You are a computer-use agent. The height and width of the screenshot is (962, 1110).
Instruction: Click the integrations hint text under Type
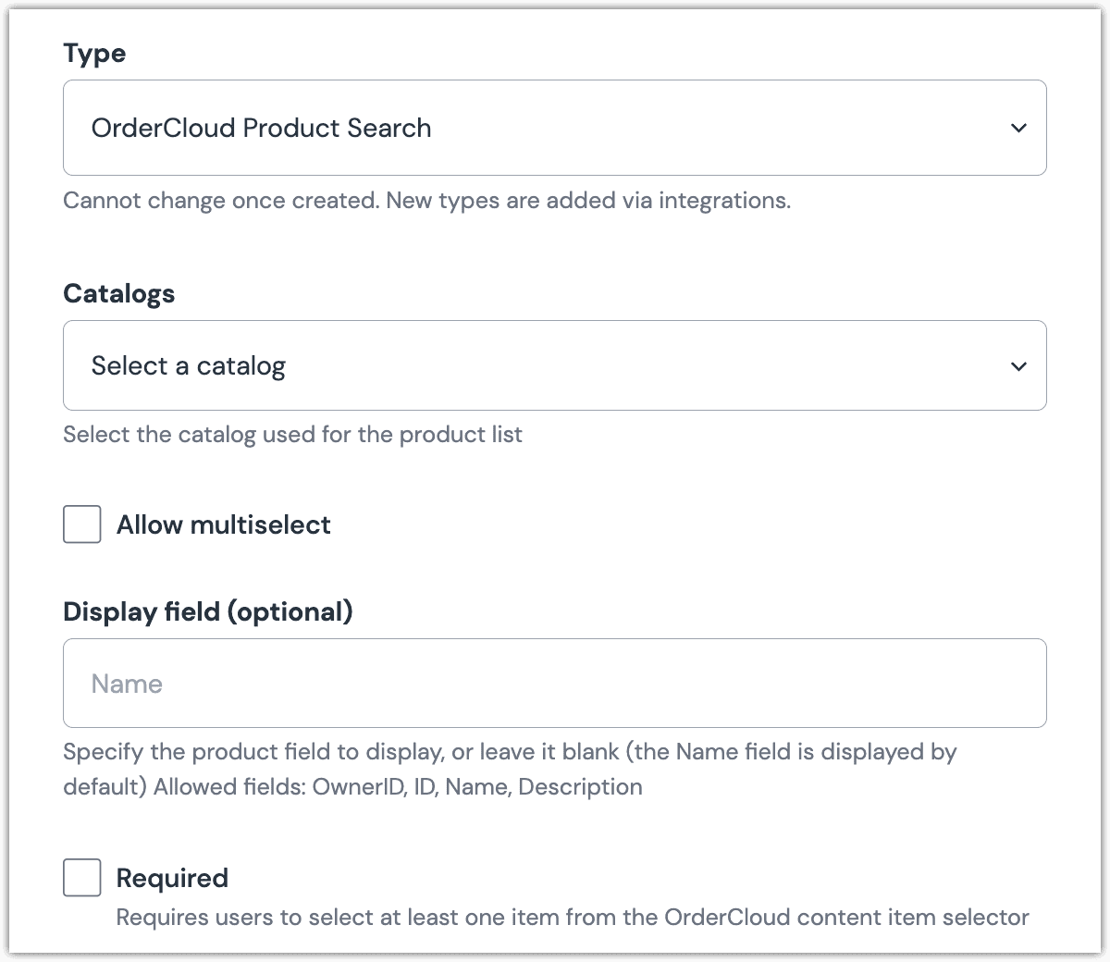(426, 201)
